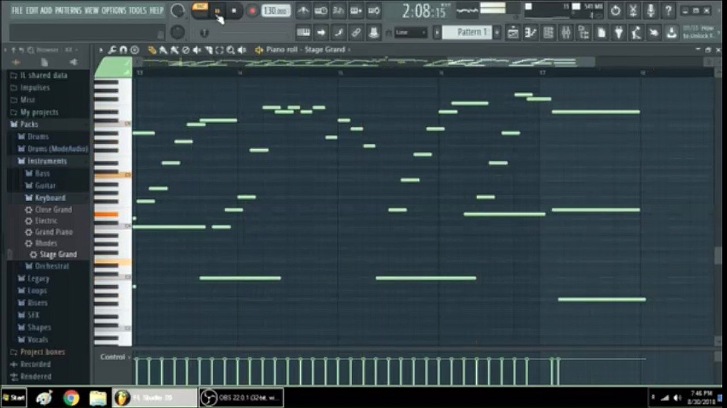
Task: Open the FILE menu
Action: coord(17,11)
